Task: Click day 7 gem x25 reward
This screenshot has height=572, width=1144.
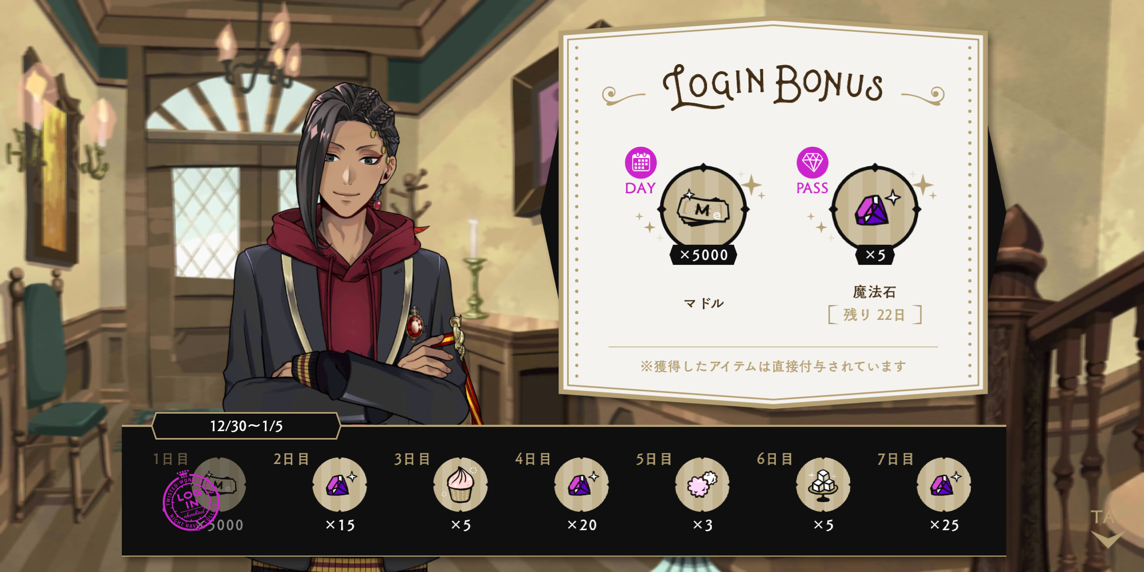Action: (x=943, y=485)
